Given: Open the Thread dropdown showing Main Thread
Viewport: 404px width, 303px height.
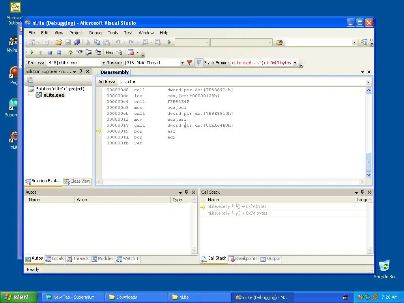Looking at the screenshot, I should [x=182, y=63].
